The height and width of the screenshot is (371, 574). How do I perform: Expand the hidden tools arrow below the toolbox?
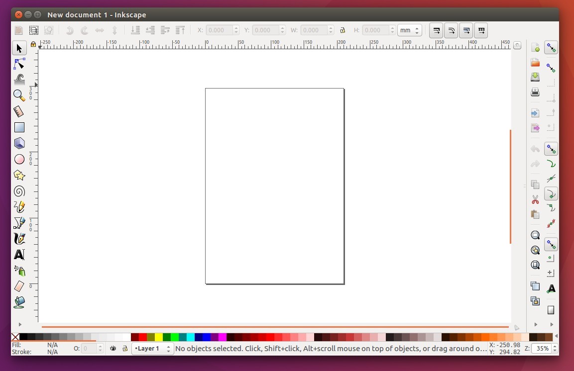coord(20,324)
